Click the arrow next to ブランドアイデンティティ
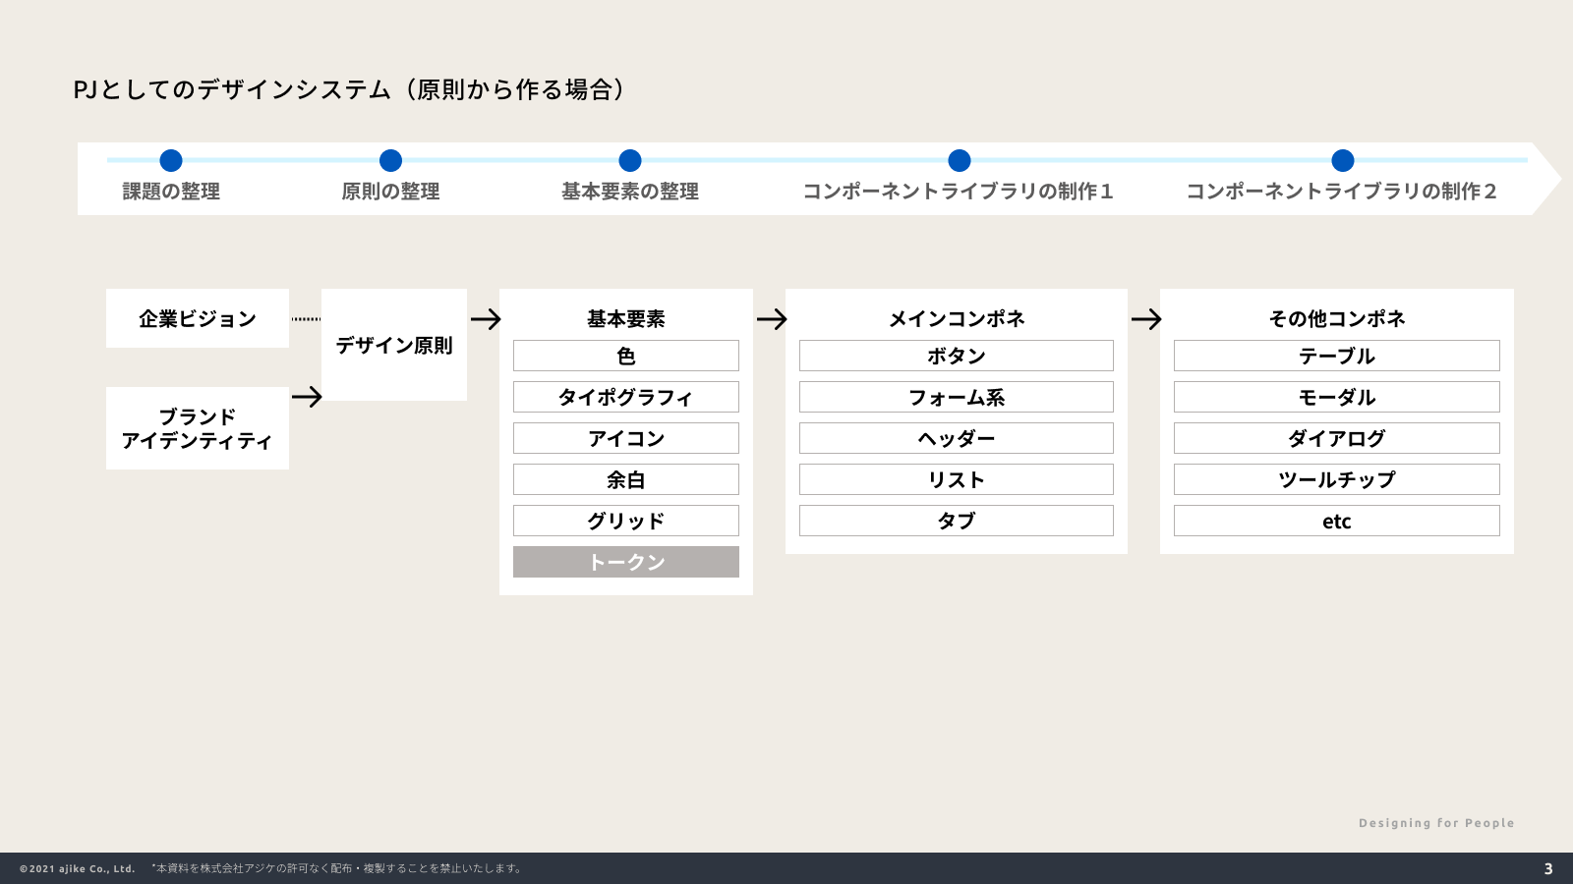 [x=307, y=397]
